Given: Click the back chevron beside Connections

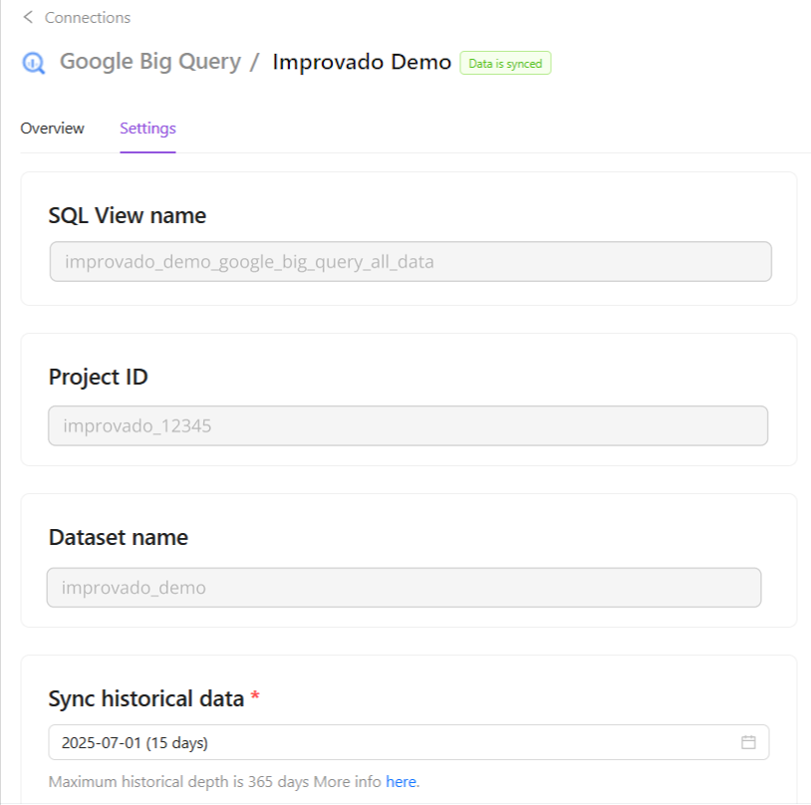Looking at the screenshot, I should tap(28, 17).
